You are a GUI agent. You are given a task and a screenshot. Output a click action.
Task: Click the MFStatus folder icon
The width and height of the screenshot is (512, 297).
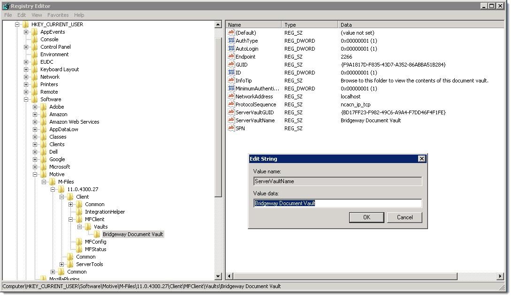79,249
